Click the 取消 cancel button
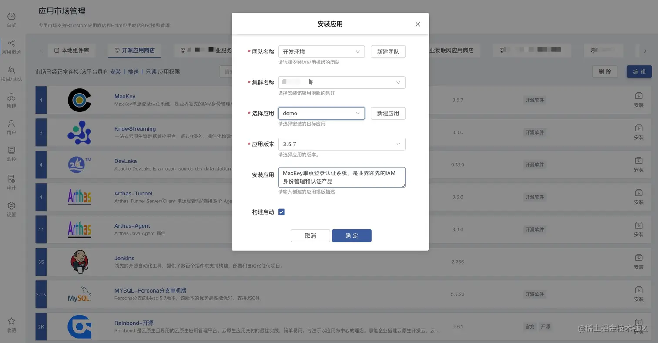Image resolution: width=658 pixels, height=343 pixels. [x=310, y=235]
